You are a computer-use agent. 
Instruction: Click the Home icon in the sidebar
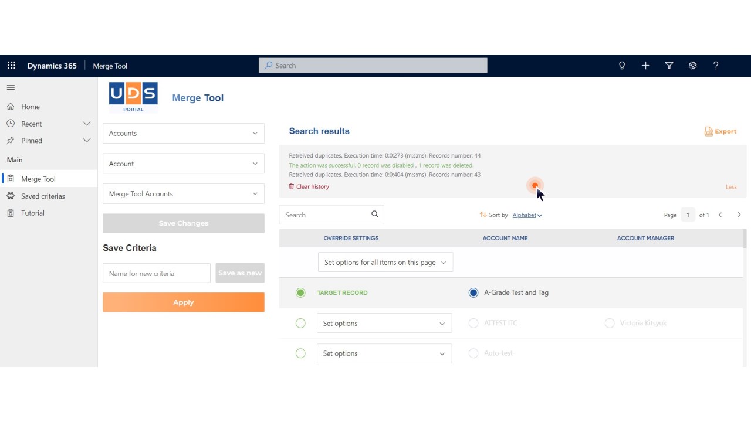coord(11,107)
